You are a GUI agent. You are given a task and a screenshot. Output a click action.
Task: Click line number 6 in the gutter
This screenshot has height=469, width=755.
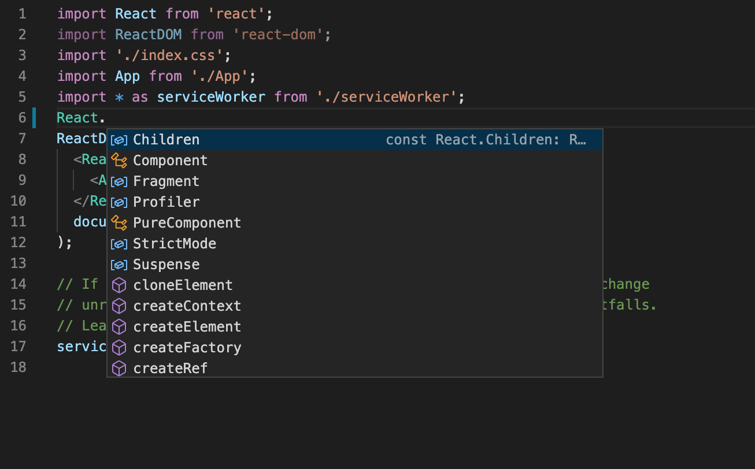click(x=22, y=117)
